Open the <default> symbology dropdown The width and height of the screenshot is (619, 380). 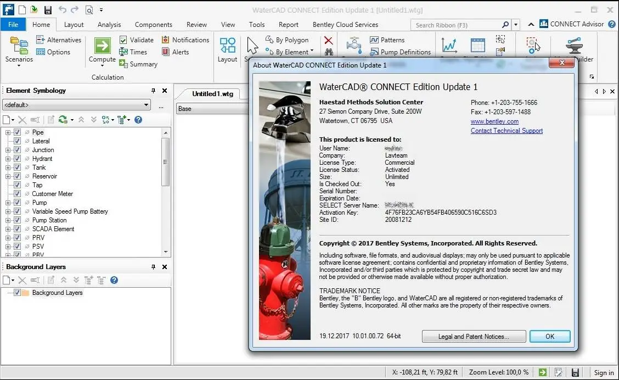[146, 105]
